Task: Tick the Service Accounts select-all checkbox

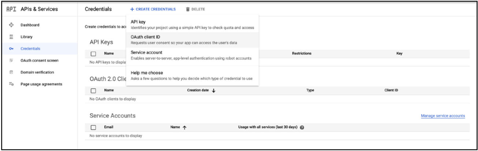Action: click(93, 127)
